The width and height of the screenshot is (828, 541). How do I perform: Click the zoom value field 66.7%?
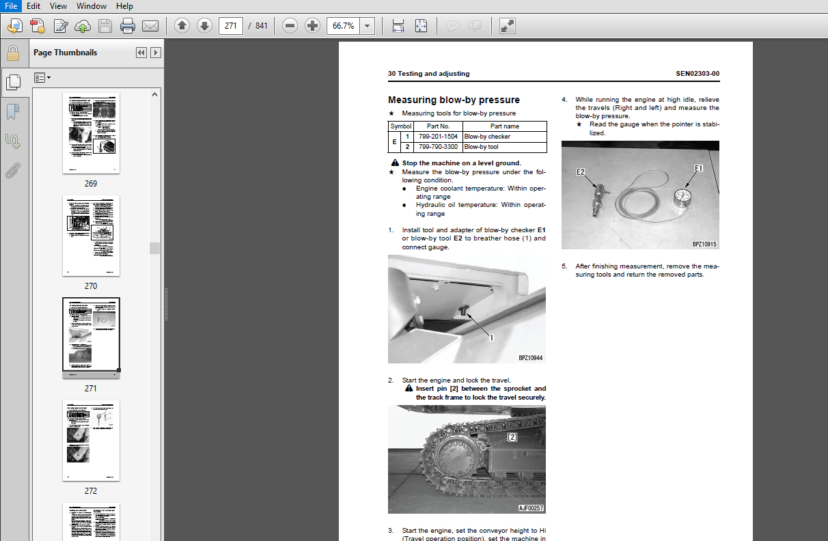coord(343,26)
